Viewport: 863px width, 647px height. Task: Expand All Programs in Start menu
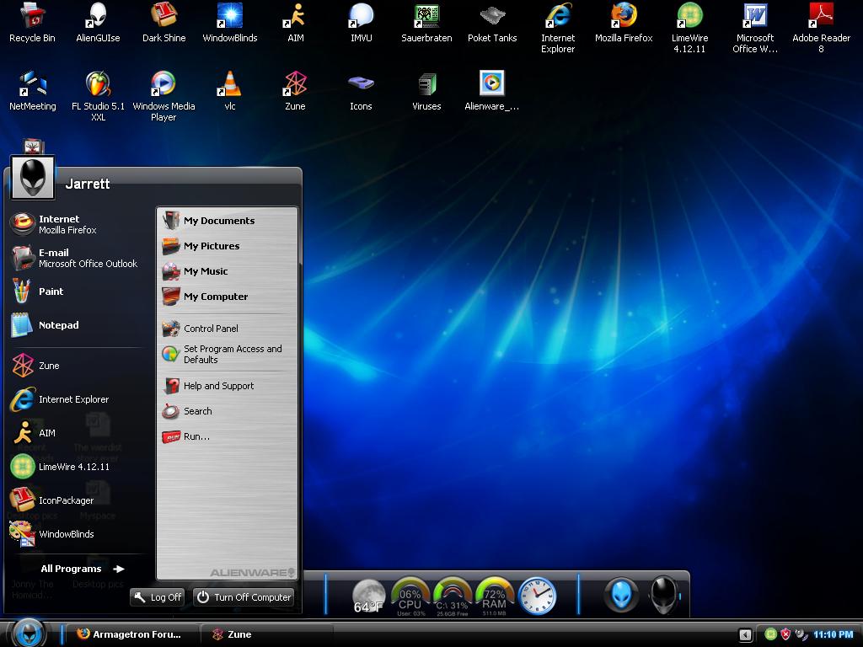[x=82, y=569]
